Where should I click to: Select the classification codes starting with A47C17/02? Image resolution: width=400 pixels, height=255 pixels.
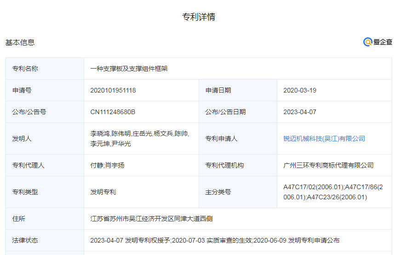pyautogui.click(x=333, y=192)
